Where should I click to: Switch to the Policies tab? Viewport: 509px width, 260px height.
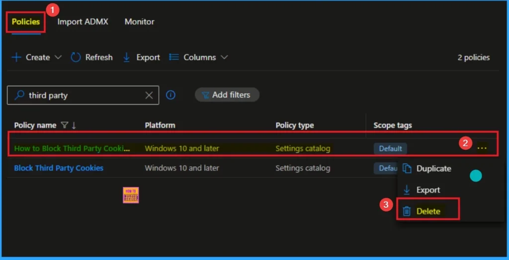click(x=26, y=22)
